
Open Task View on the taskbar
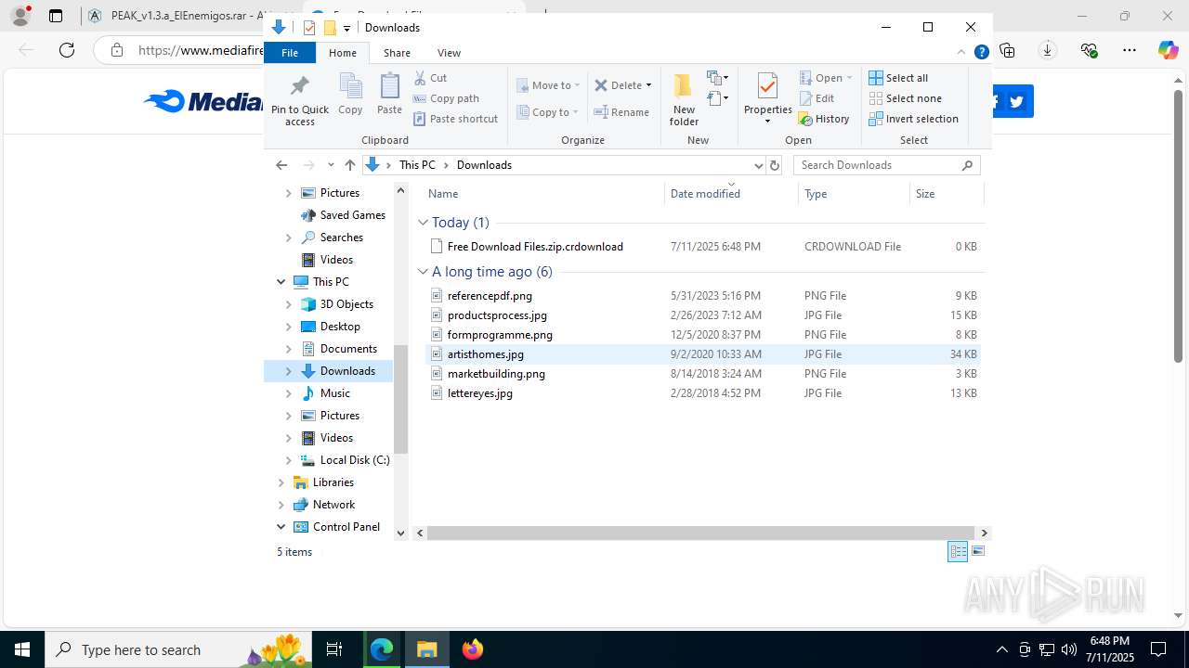pos(334,649)
